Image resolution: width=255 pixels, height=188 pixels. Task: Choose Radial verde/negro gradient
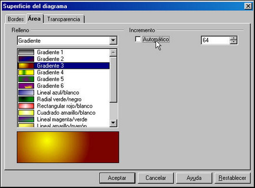(64, 99)
